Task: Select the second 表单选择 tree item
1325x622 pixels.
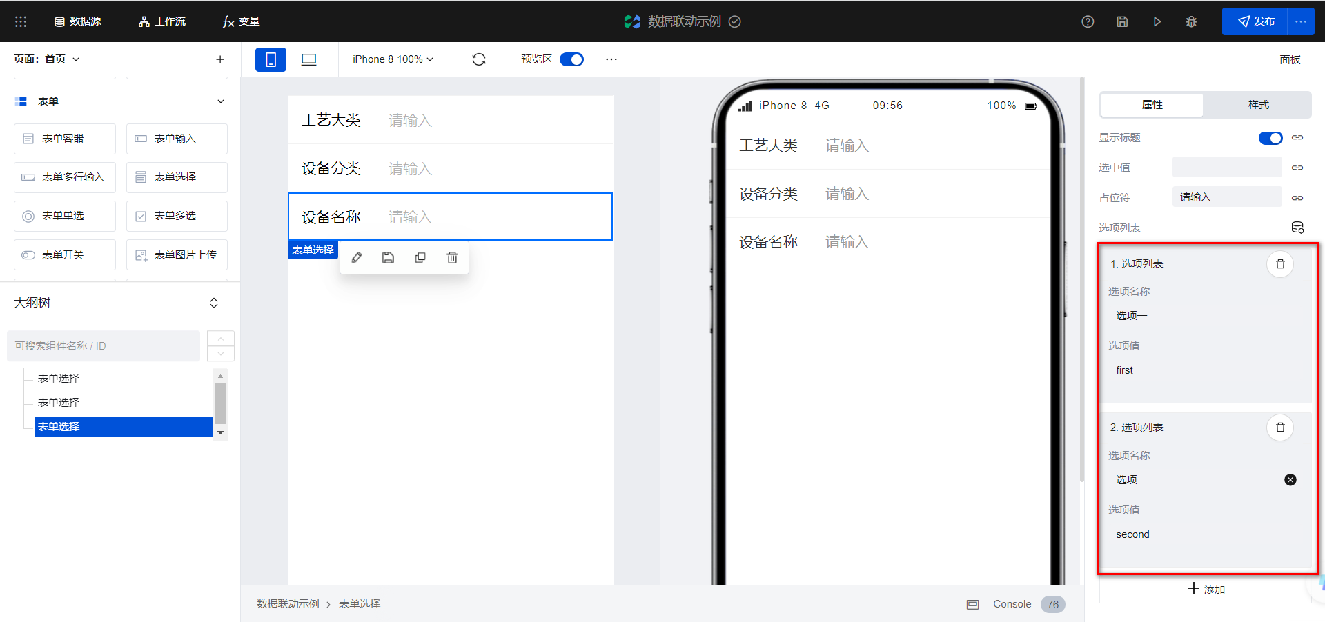Action: [59, 403]
